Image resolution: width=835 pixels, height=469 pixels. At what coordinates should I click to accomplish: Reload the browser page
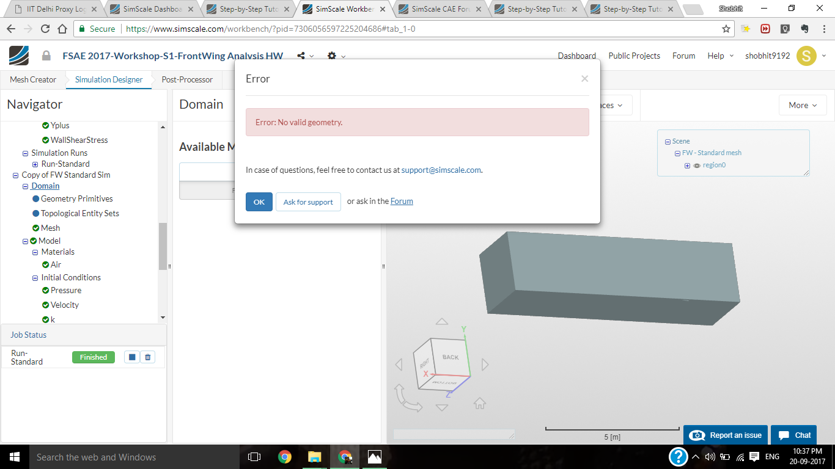pos(45,29)
